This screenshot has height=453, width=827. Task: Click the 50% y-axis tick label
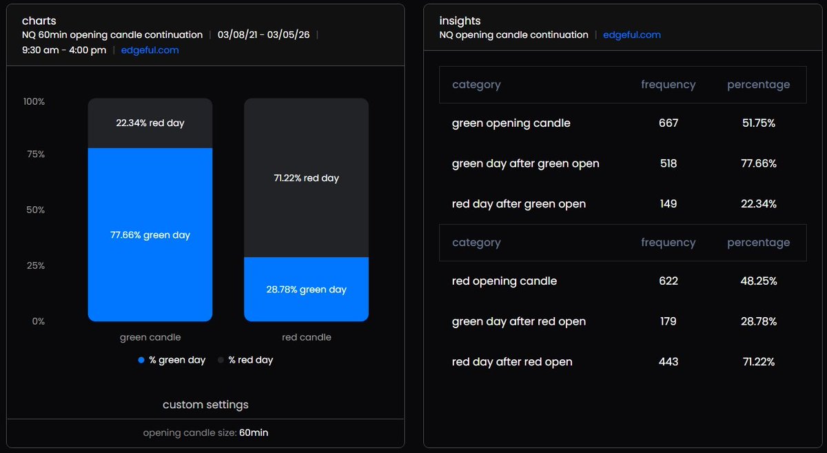click(x=36, y=210)
